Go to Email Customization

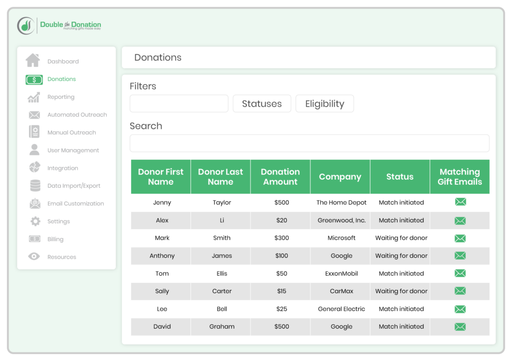point(75,204)
